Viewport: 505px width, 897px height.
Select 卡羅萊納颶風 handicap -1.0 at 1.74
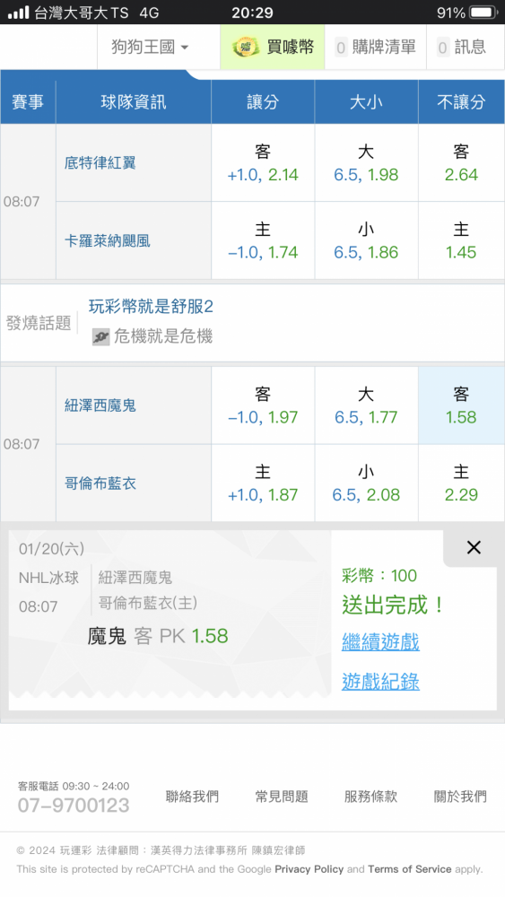coord(263,240)
